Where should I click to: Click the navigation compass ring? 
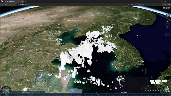tap(167, 16)
